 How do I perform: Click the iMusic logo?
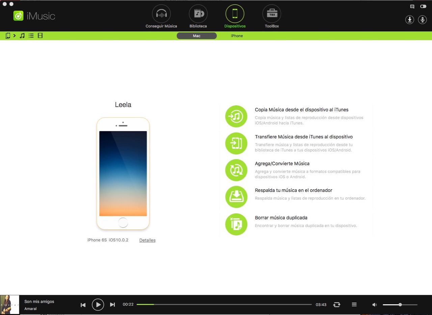coord(34,16)
